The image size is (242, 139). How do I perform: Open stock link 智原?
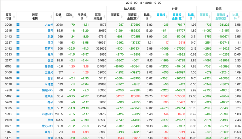[50, 108]
